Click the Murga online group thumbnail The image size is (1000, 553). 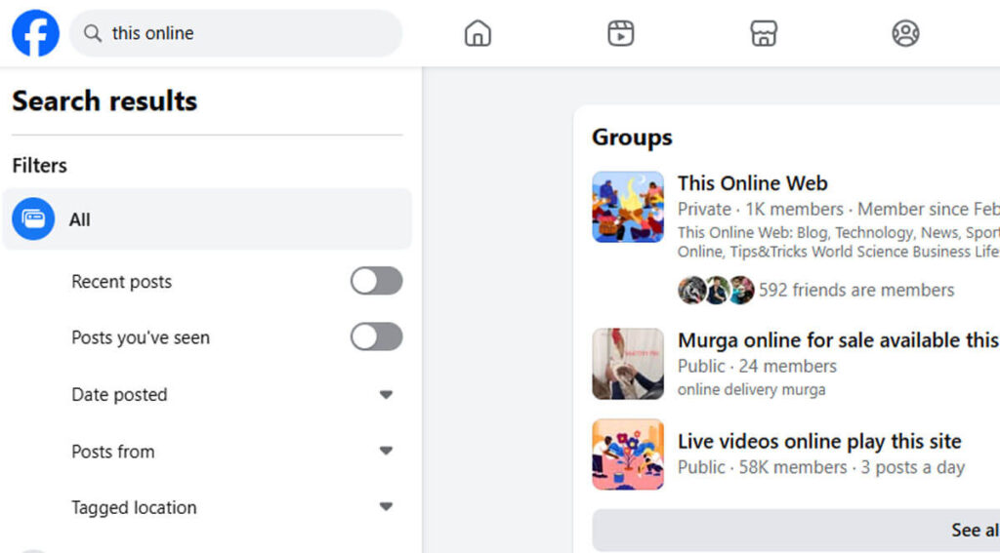628,364
